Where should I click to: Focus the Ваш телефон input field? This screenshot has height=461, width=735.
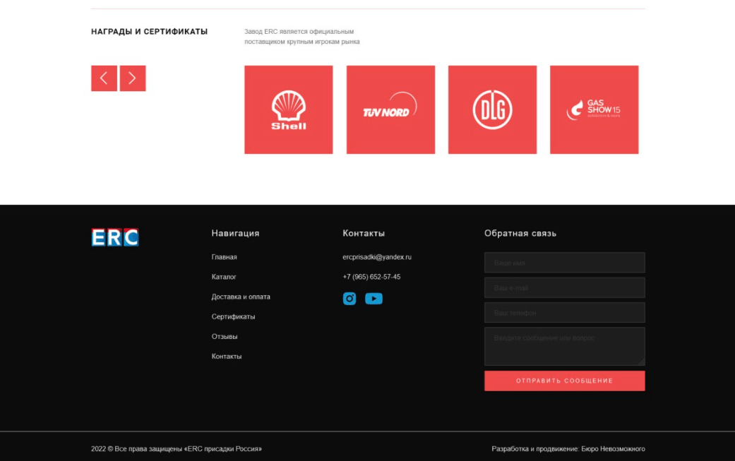[x=564, y=313]
